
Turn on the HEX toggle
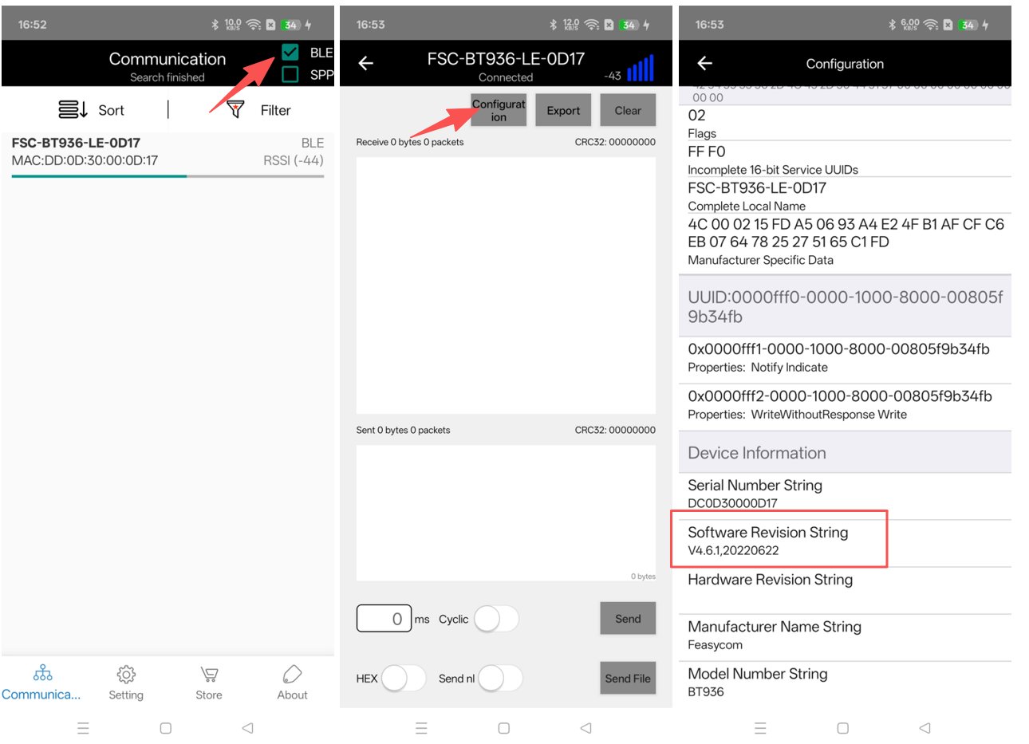click(x=403, y=679)
